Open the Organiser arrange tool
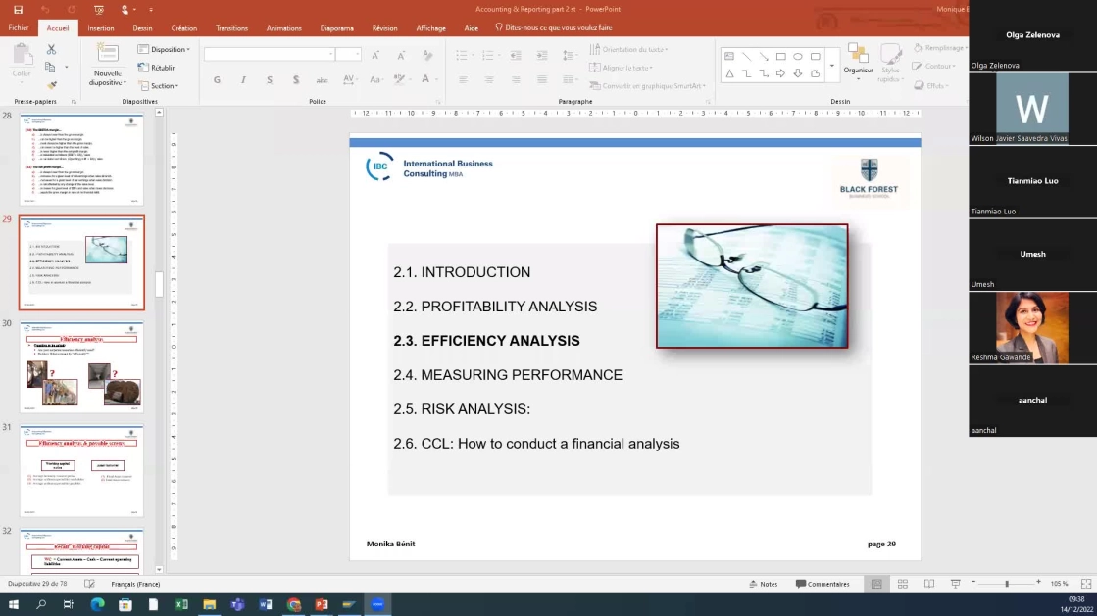This screenshot has width=1097, height=616. click(x=858, y=59)
